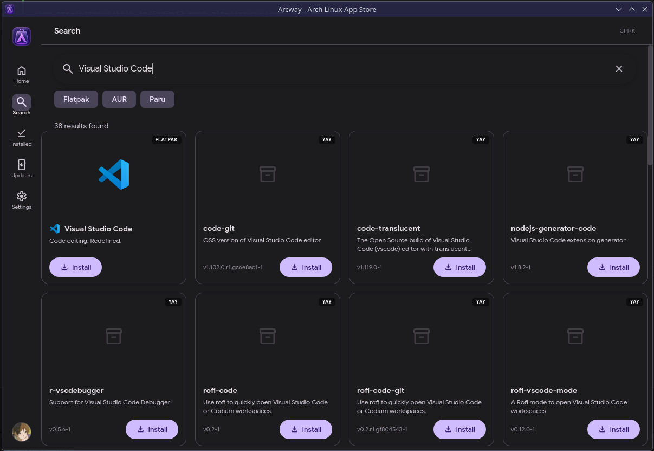Click '38 results found' text

(81, 126)
